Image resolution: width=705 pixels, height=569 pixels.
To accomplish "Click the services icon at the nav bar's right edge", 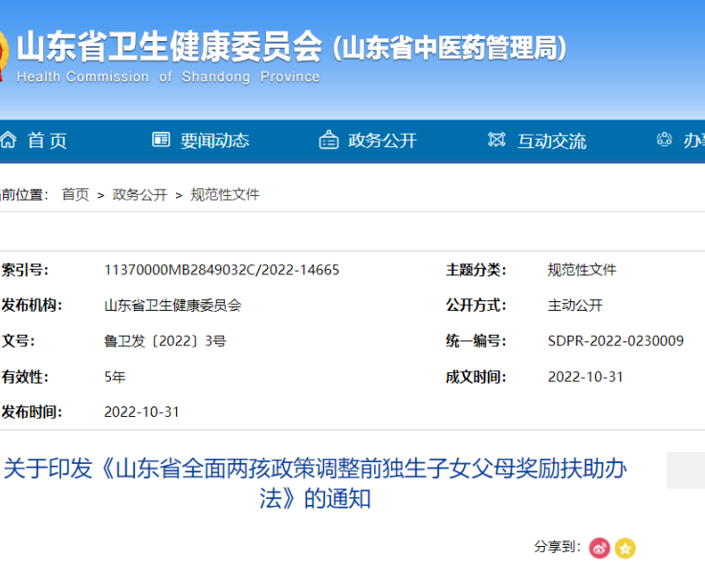I will pos(664,140).
